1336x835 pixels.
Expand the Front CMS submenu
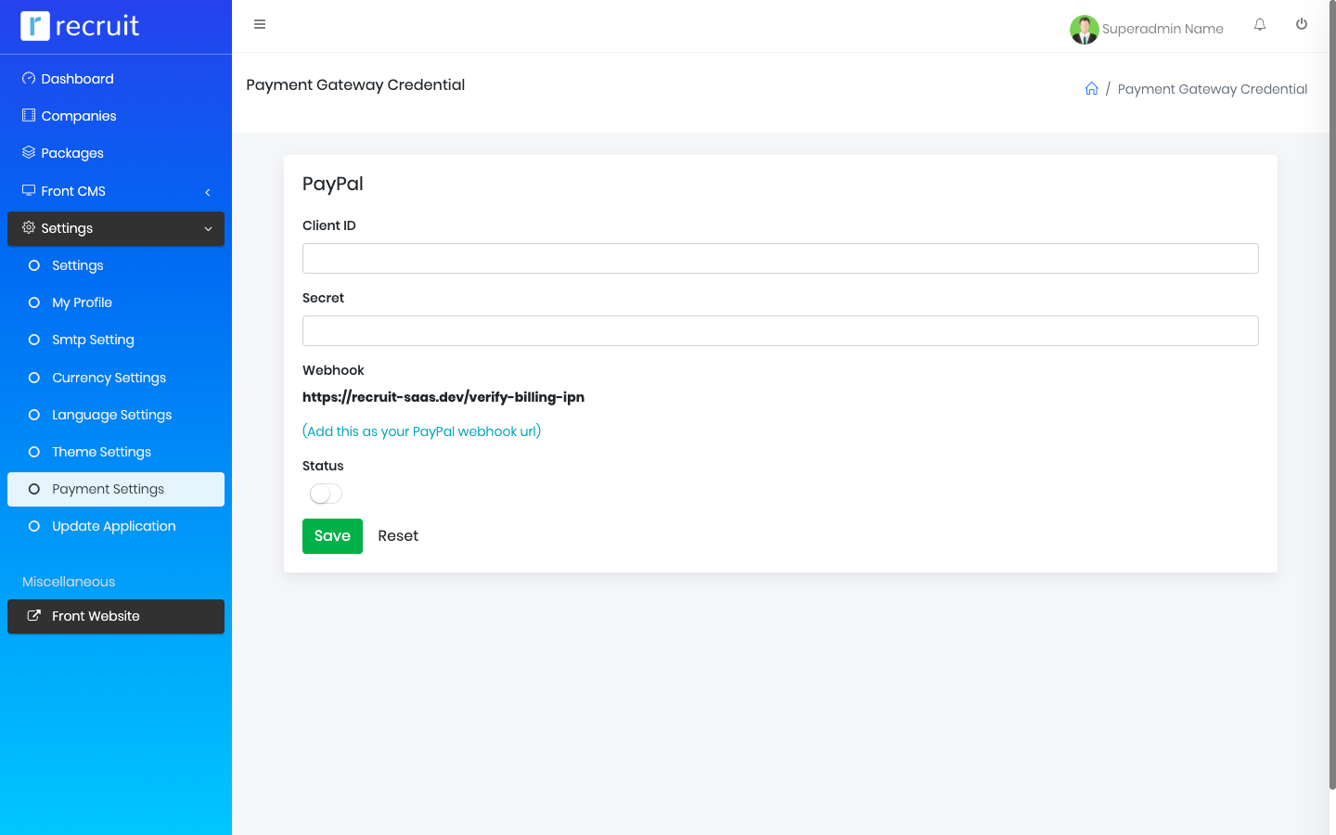coord(116,191)
